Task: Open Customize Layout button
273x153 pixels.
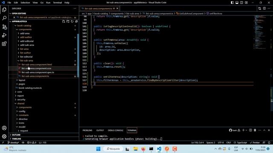Action: [x=246, y=3]
